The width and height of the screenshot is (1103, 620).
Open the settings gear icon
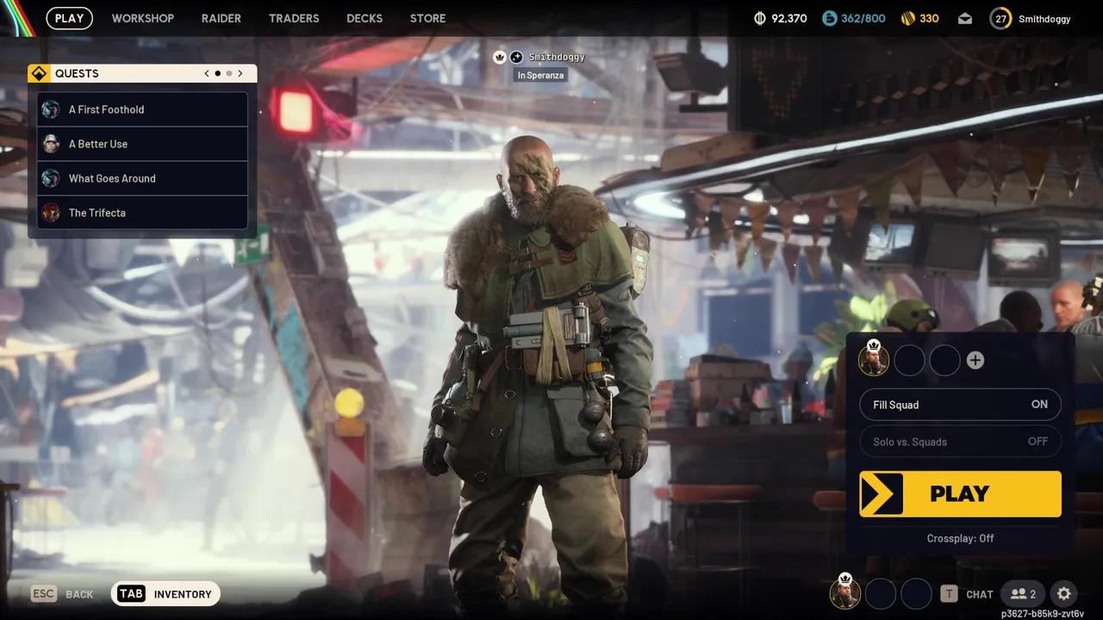click(x=1064, y=593)
